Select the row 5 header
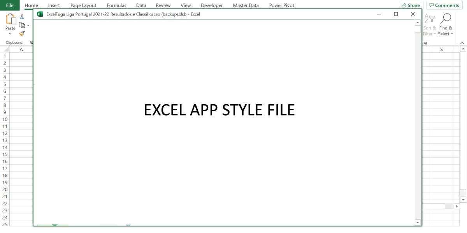Image resolution: width=467 pixels, height=233 pixels. (x=5, y=84)
